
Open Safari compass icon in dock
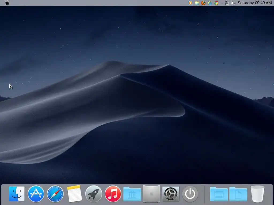point(55,194)
